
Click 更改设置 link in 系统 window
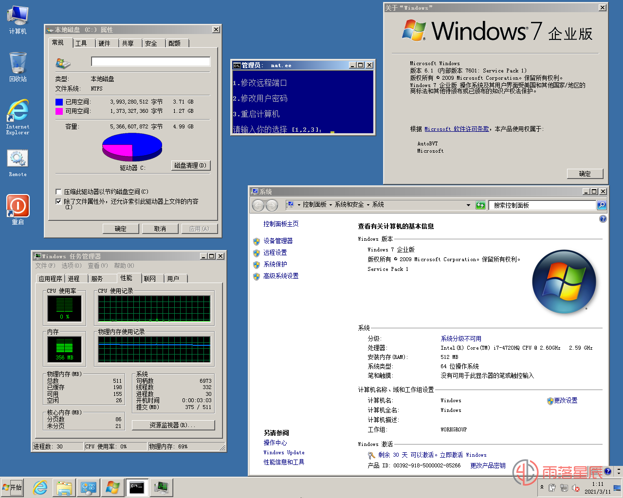pyautogui.click(x=566, y=401)
